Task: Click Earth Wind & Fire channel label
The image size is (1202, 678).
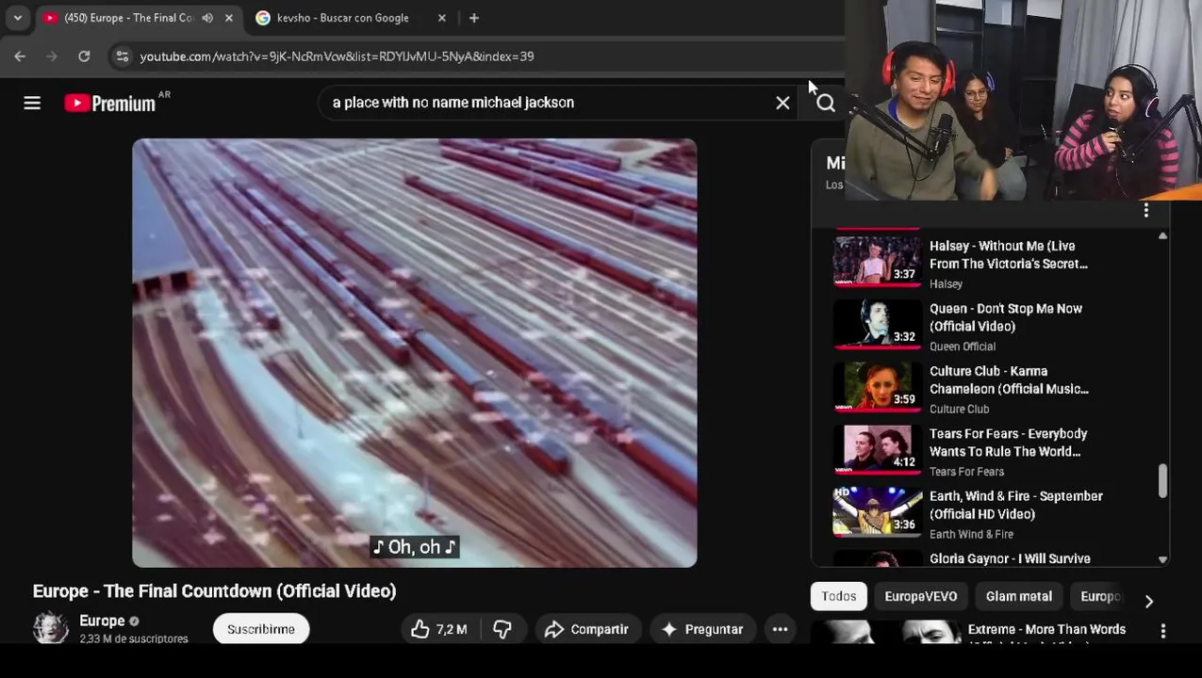Action: 971,534
